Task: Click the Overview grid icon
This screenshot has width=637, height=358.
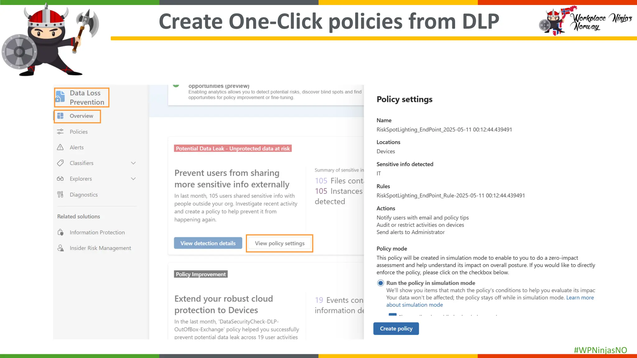Action: (60, 116)
